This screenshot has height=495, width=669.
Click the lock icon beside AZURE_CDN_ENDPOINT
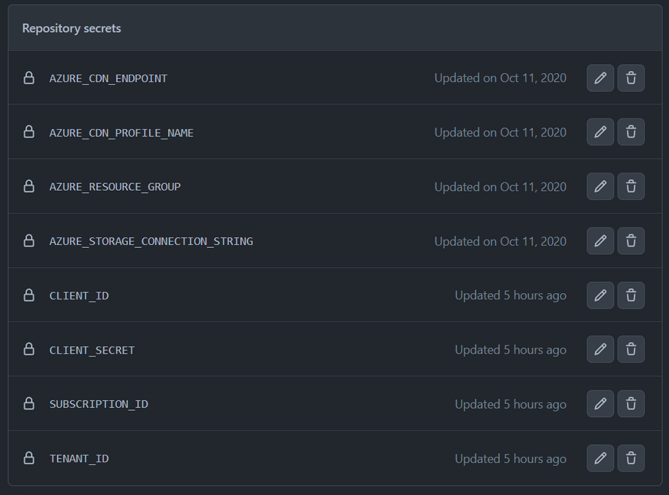pyautogui.click(x=29, y=78)
